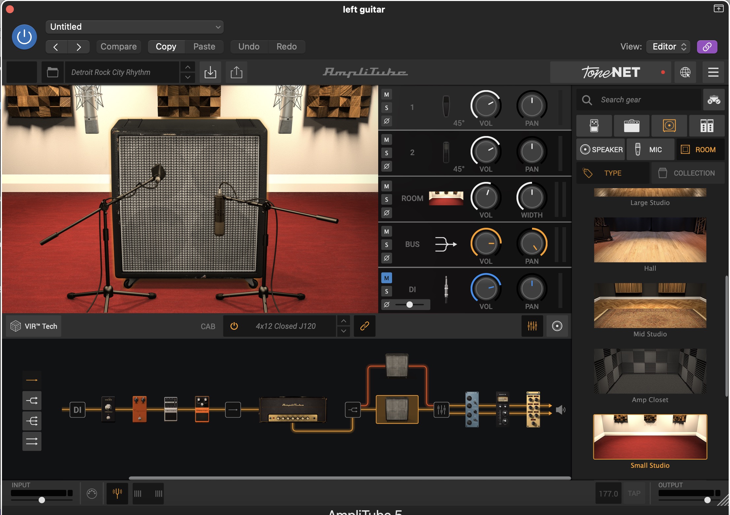Click the DI block in signal chain

click(77, 410)
